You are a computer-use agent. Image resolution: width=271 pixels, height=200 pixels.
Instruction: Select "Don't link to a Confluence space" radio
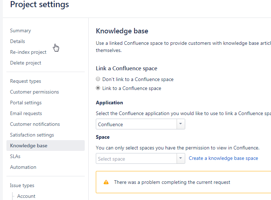(x=98, y=79)
